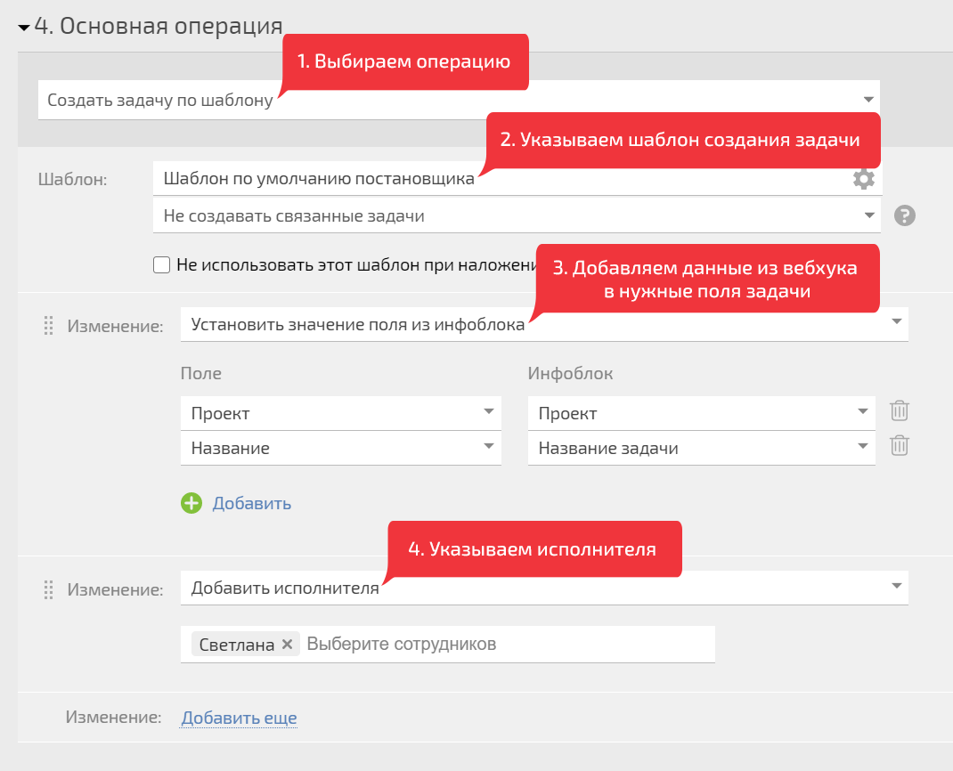The width and height of the screenshot is (953, 771).
Task: Click the Шаблон: label
Action: click(72, 179)
